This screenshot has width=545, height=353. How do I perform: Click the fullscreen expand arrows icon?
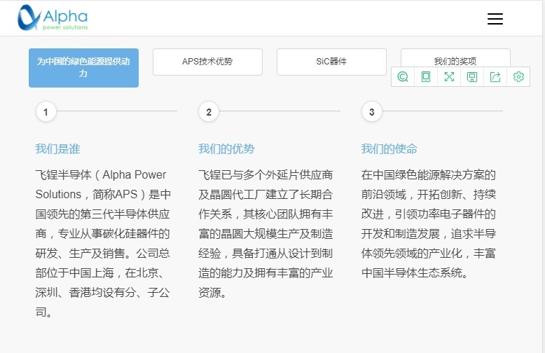[449, 77]
